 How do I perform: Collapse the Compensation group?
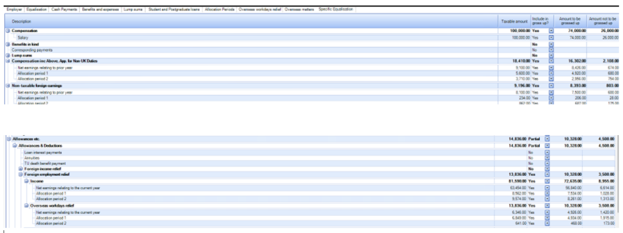pyautogui.click(x=8, y=30)
